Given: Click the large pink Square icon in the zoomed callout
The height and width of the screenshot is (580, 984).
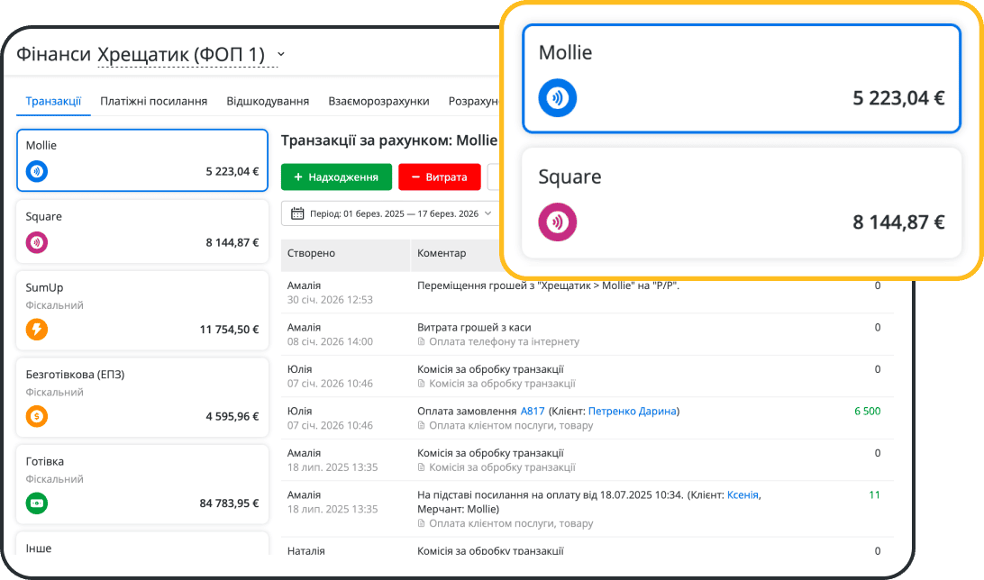Looking at the screenshot, I should click(x=557, y=222).
